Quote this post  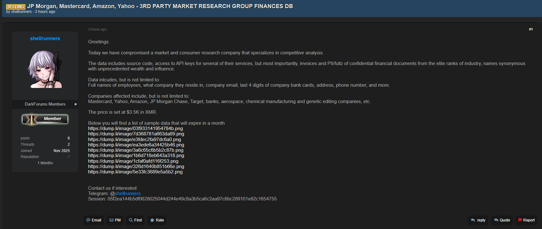click(502, 220)
